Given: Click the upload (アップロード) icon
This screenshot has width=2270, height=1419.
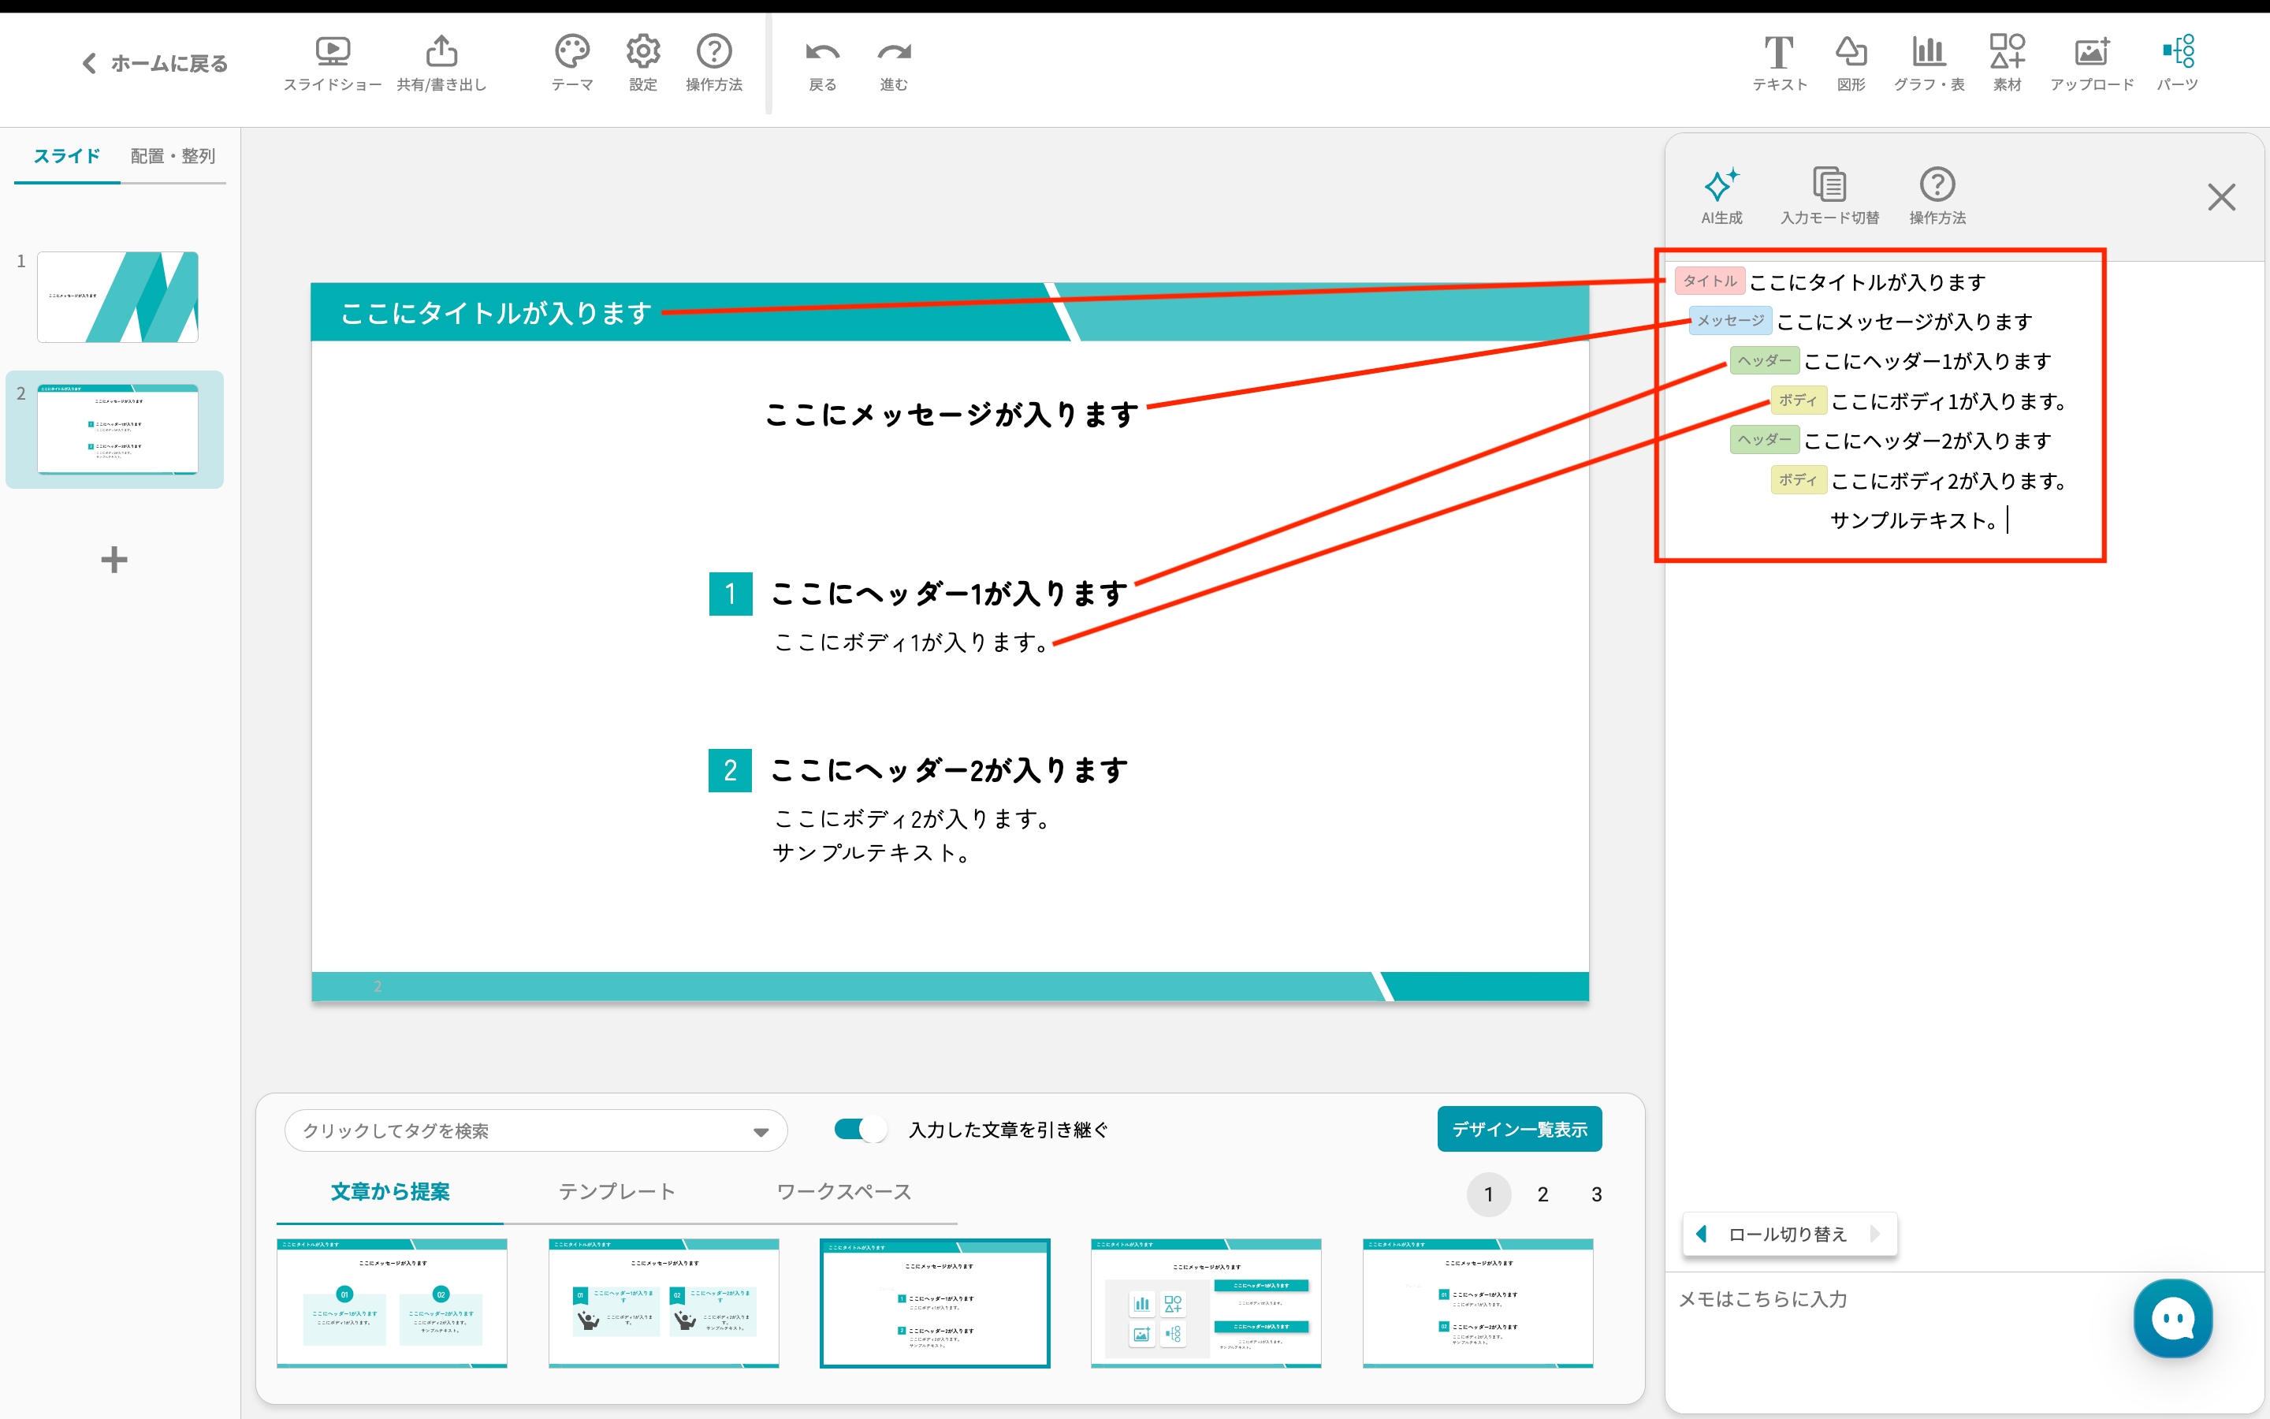Looking at the screenshot, I should 2092,62.
